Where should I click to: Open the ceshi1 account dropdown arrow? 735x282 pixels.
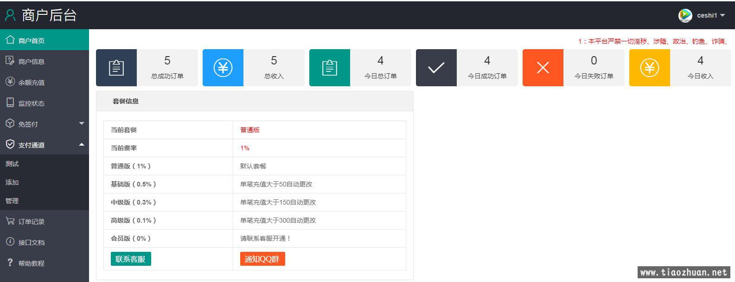[x=722, y=15]
